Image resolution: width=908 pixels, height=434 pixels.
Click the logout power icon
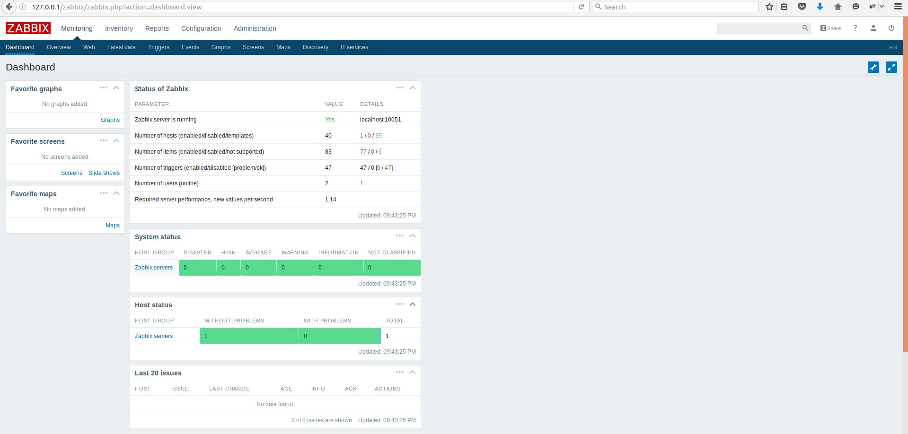tap(891, 28)
